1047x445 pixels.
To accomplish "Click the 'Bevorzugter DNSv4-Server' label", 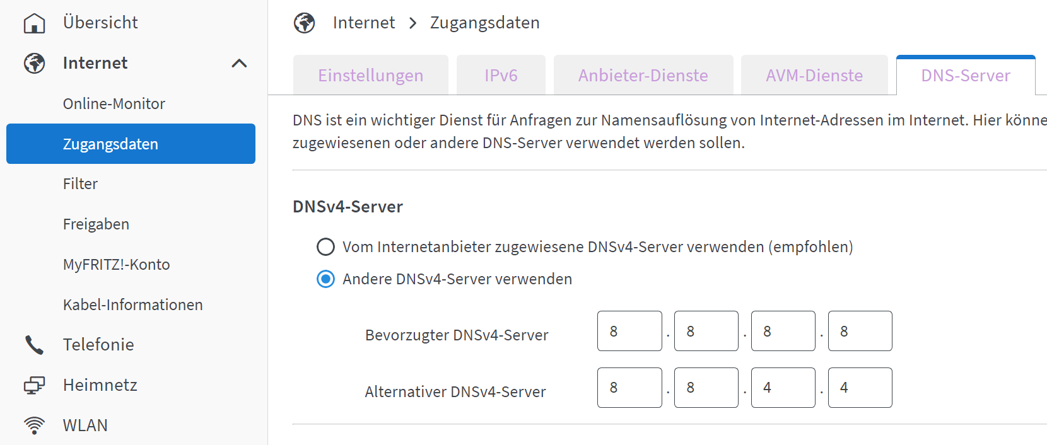I will (x=457, y=335).
